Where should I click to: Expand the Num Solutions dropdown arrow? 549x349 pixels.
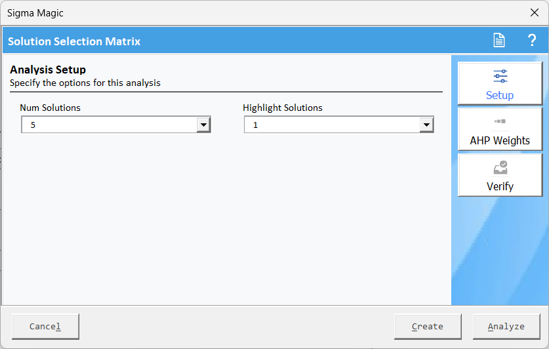click(203, 125)
